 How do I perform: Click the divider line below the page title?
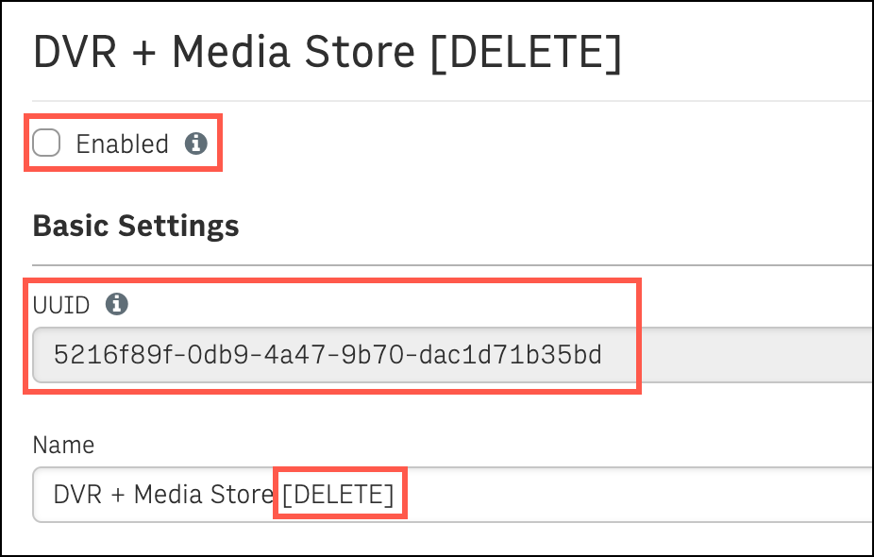[453, 101]
